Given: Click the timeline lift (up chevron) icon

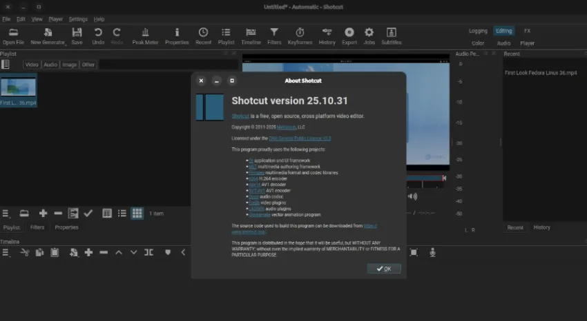Looking at the screenshot, I should (x=119, y=253).
